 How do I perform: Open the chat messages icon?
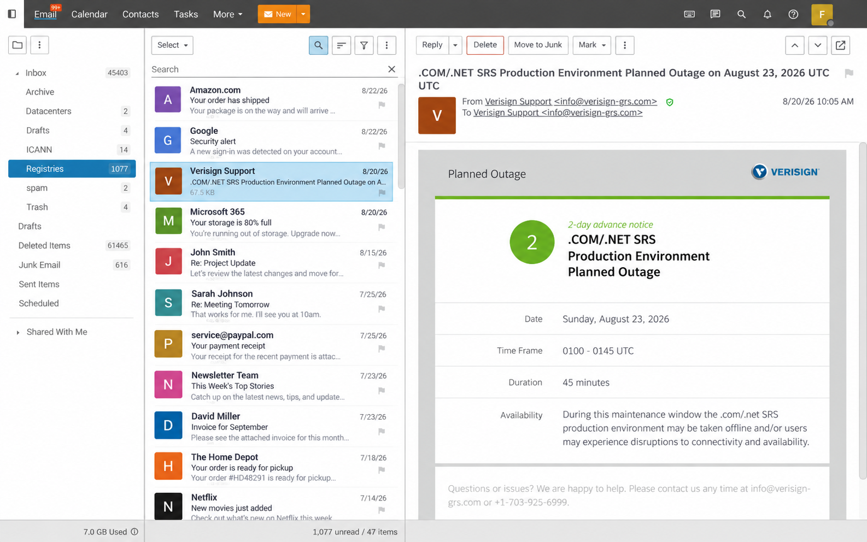[x=715, y=14]
